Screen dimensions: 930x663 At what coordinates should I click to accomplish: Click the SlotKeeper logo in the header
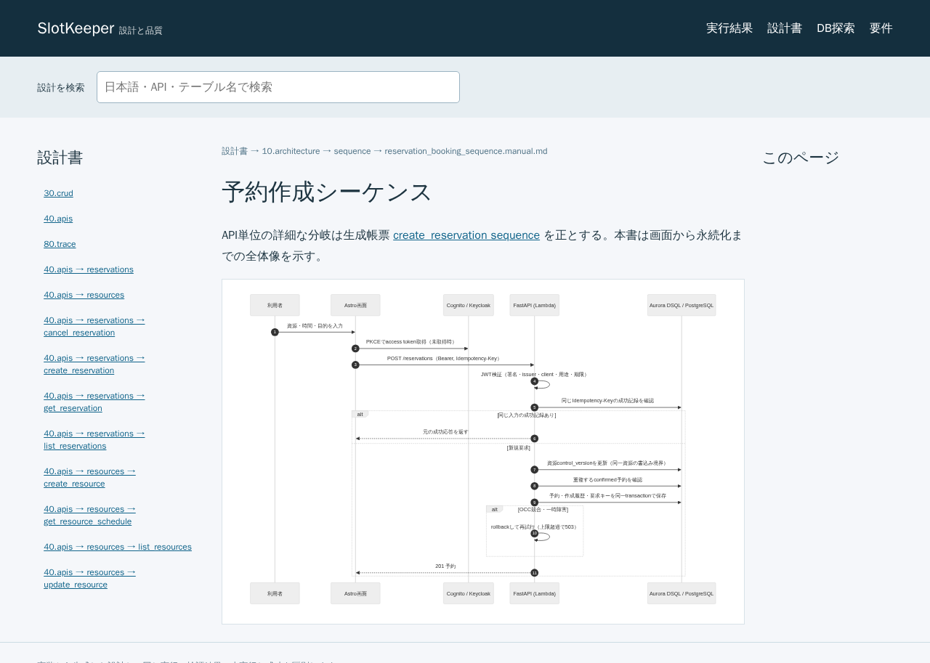point(76,28)
